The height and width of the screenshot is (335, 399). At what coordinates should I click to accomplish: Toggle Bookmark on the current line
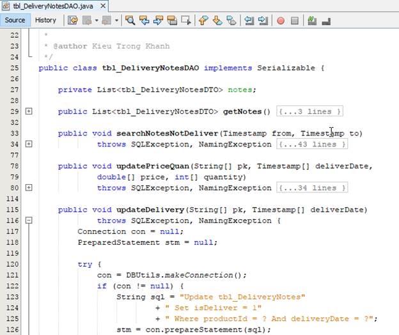(231, 20)
